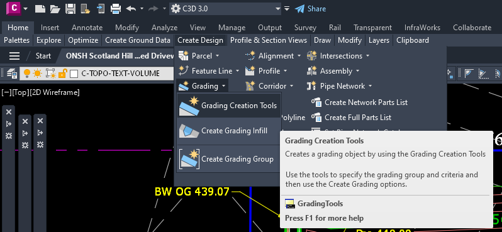Screen dimensions: 502x232
Task: Click the Assembly icon
Action: tap(311, 70)
